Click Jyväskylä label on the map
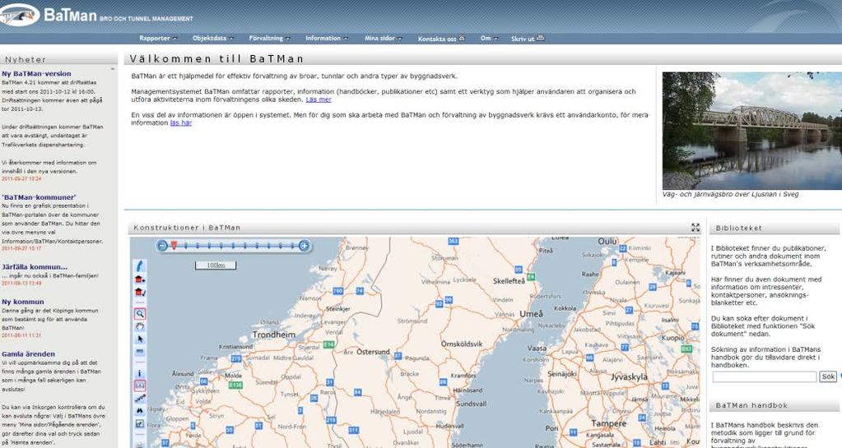Viewport: 842px width, 448px height. click(629, 377)
